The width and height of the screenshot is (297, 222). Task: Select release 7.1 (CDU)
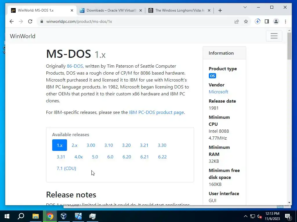tap(66, 169)
